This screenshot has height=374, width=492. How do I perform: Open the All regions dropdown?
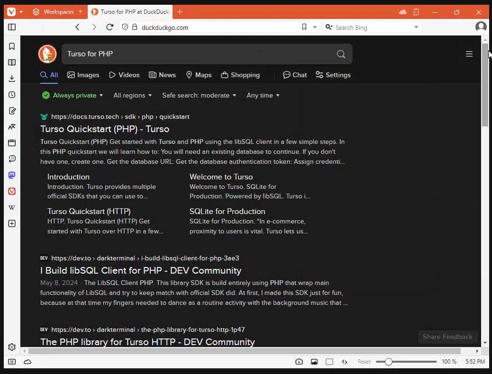[132, 95]
